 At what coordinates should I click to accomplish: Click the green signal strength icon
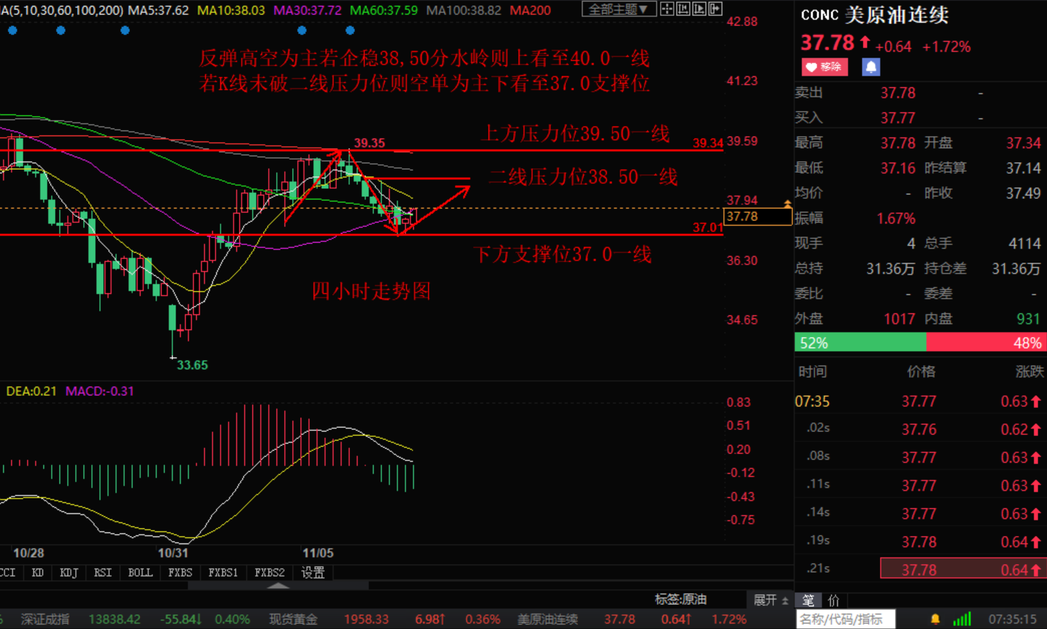point(963,619)
